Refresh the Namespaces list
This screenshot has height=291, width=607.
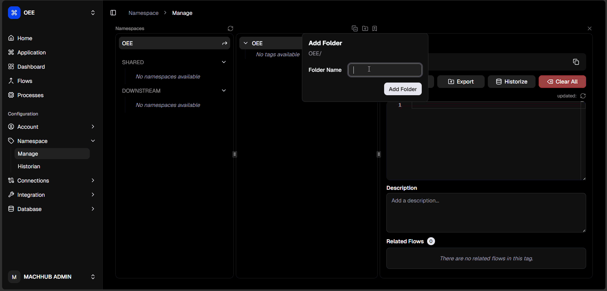[230, 28]
